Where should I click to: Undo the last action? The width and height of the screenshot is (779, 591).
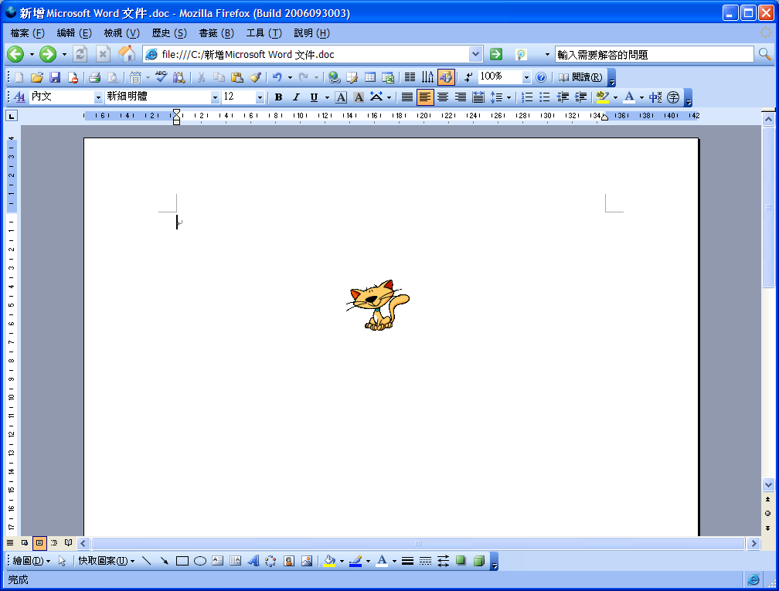tap(277, 77)
